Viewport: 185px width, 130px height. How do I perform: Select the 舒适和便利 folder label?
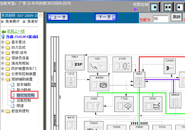pyautogui.click(x=20, y=111)
